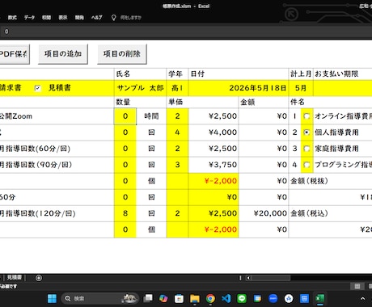Viewport: 372px width, 307px height.
Task: Open the データ ribbon tab
Action: 29,18
